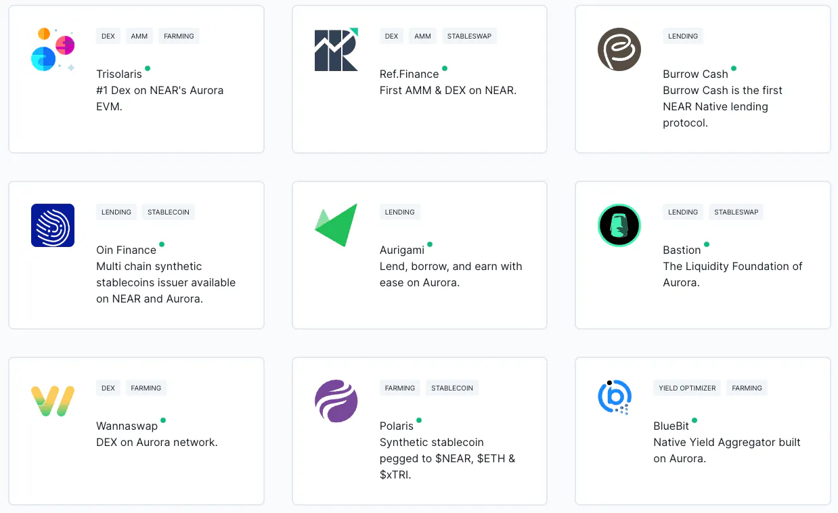This screenshot has width=838, height=513.
Task: Click the green status dot beside Wannaswap
Action: (x=163, y=420)
